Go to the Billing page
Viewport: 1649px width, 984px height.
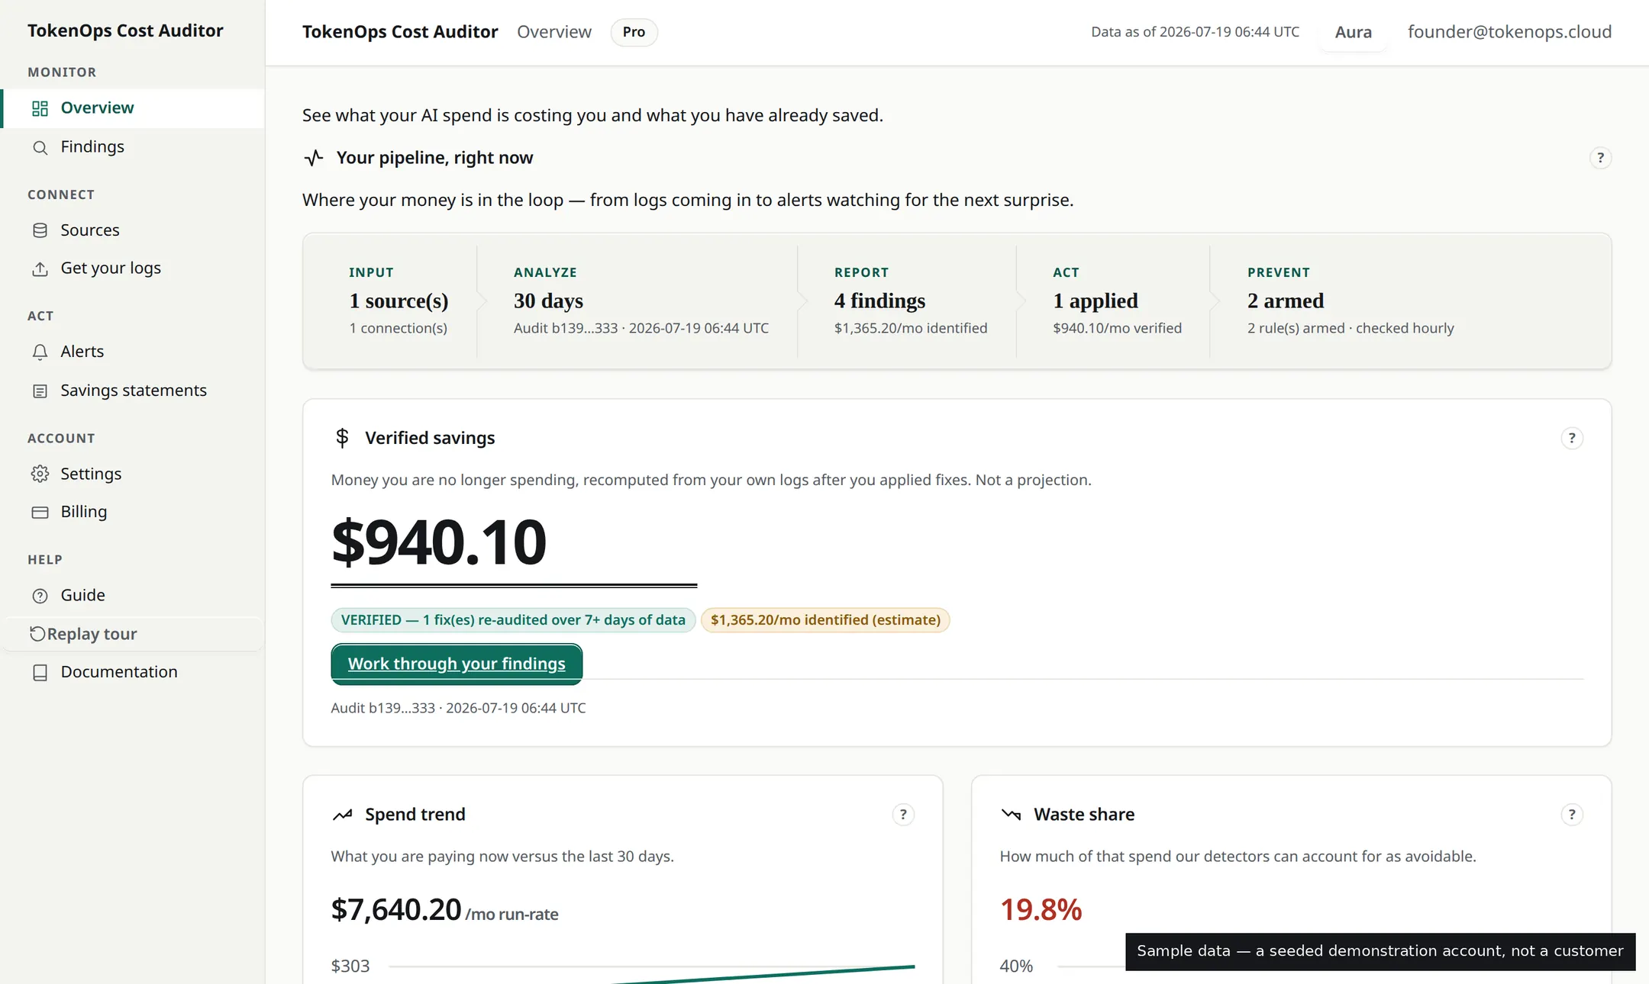(133, 512)
